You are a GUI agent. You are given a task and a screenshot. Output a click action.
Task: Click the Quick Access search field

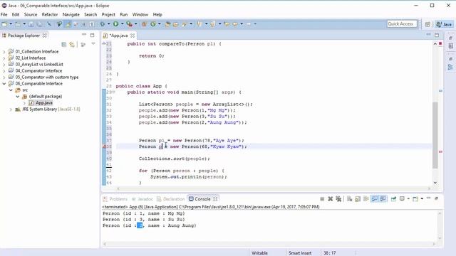pyautogui.click(x=402, y=23)
